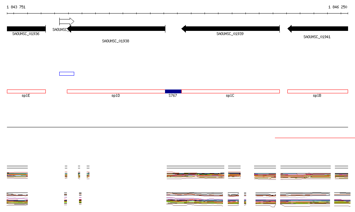Click the S767 text label
This screenshot has height=212, width=355.
coord(173,95)
